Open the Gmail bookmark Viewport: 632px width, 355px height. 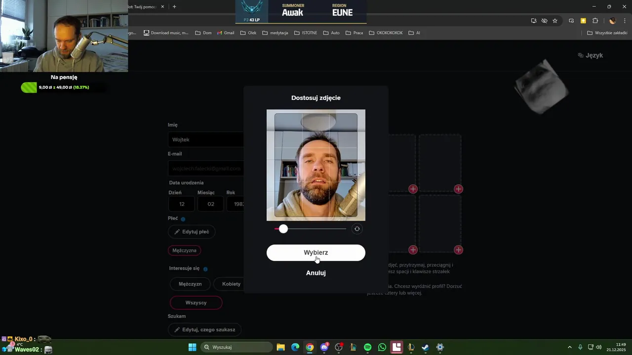click(226, 33)
